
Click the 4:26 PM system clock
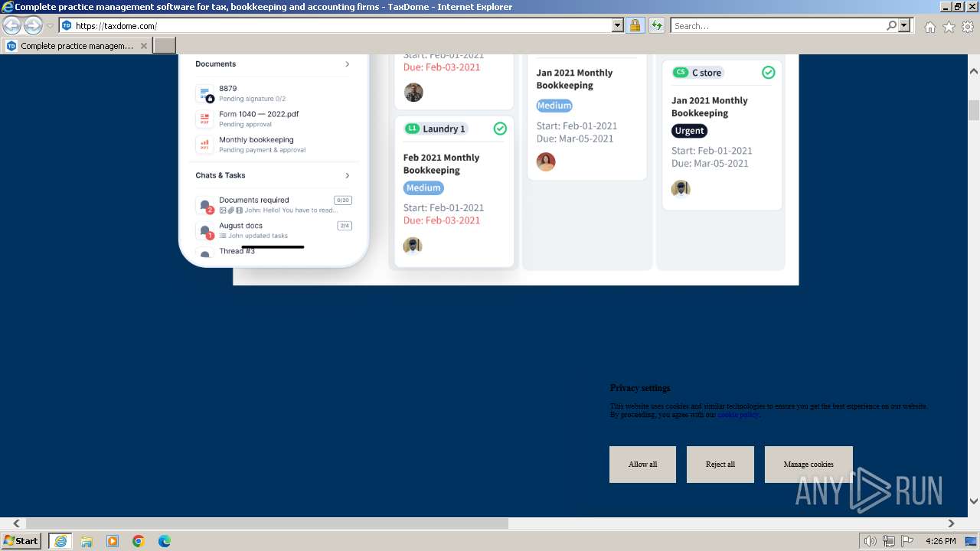click(x=940, y=541)
